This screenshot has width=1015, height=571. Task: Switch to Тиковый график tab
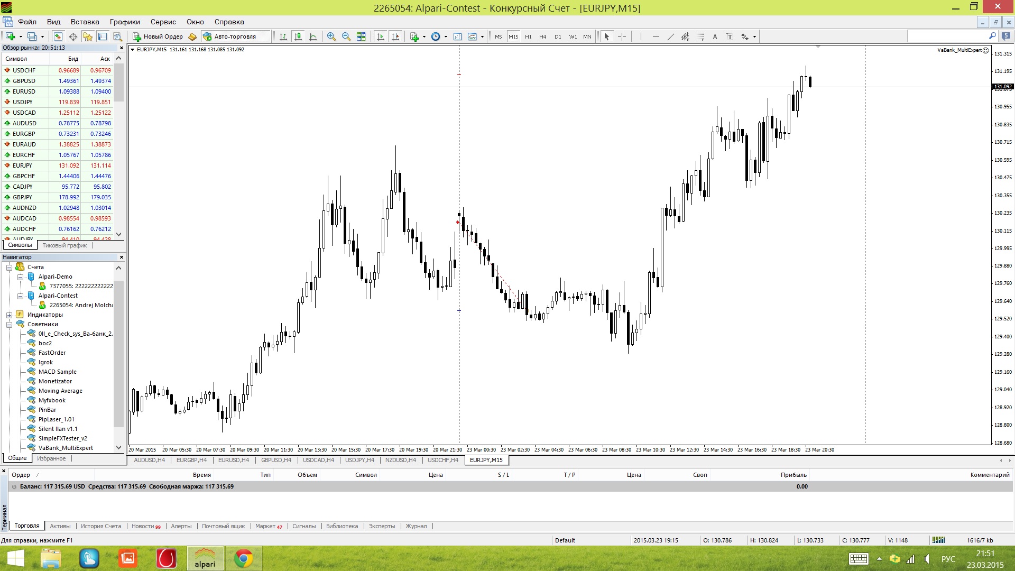coord(64,245)
